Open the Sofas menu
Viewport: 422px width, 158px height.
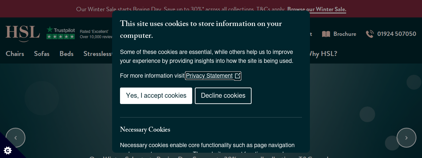[42, 54]
